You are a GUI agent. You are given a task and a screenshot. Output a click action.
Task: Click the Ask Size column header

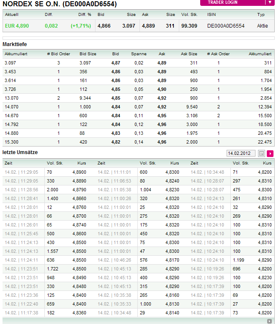click(x=189, y=54)
